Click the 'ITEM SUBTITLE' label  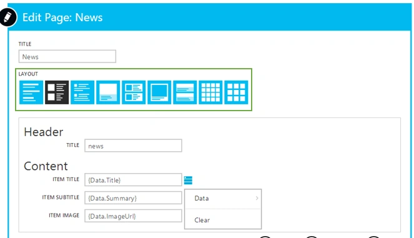(x=61, y=197)
